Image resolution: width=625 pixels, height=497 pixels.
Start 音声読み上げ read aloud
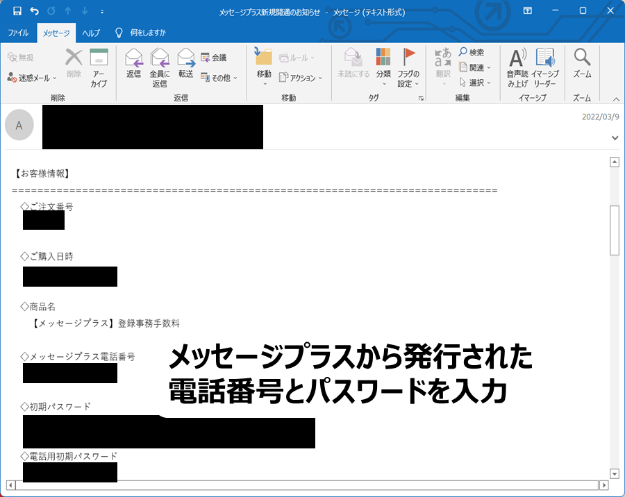click(x=517, y=68)
